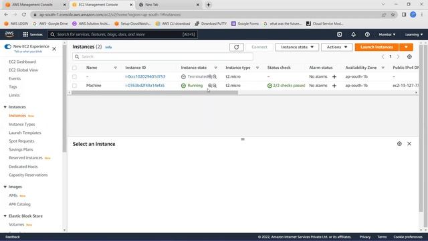Open EC2 Global View in the sidebar
The width and height of the screenshot is (428, 241).
point(23,70)
